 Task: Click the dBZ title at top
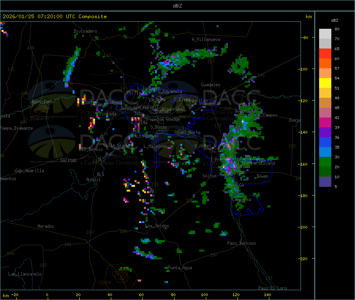point(177,6)
